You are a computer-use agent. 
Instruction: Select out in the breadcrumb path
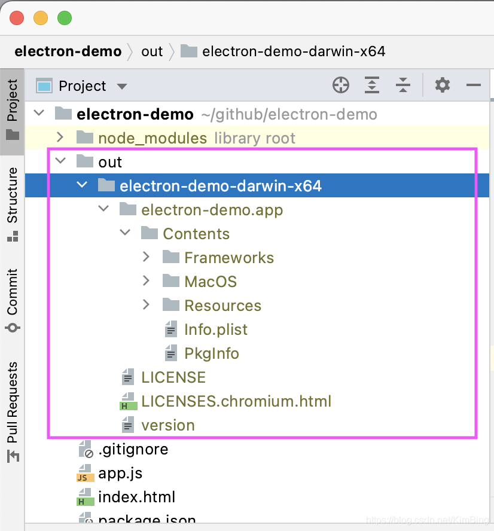(152, 51)
